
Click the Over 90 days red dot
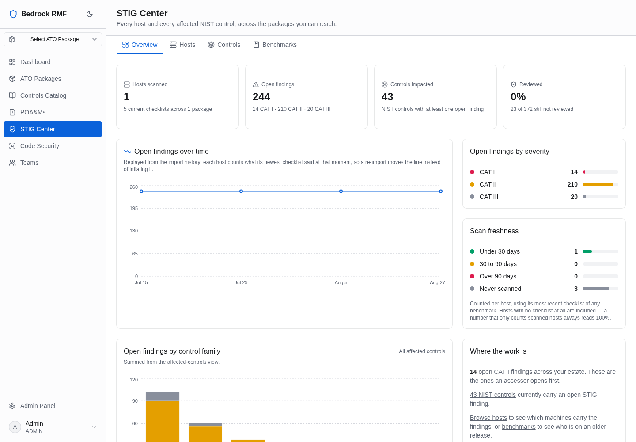click(472, 276)
